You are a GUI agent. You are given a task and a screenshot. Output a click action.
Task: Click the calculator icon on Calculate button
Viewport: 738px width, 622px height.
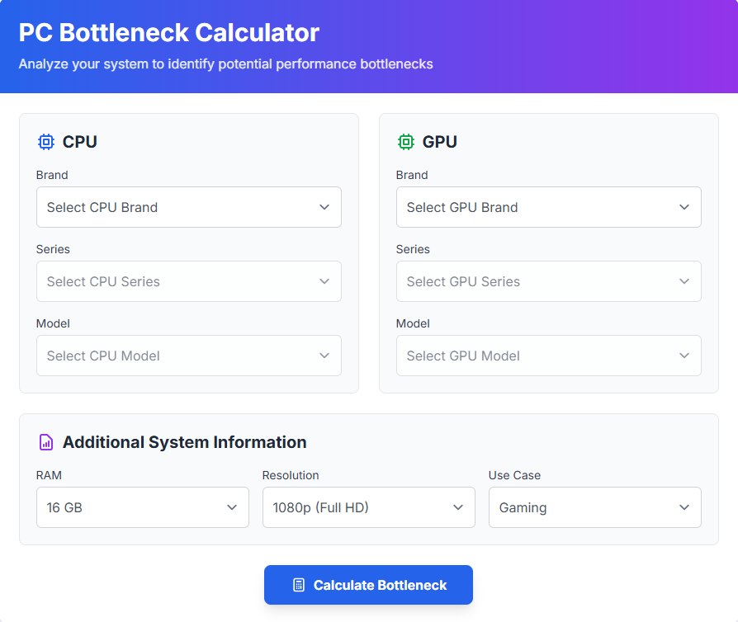[299, 585]
